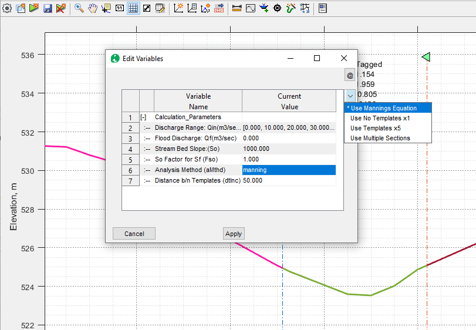Choose Use Mannings Equation option
The height and width of the screenshot is (330, 476).
[x=387, y=108]
